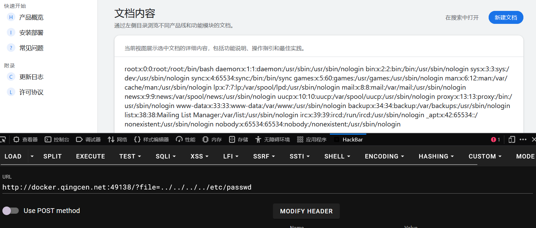
Task: Open devtools three-dot options menu
Action: 523,139
